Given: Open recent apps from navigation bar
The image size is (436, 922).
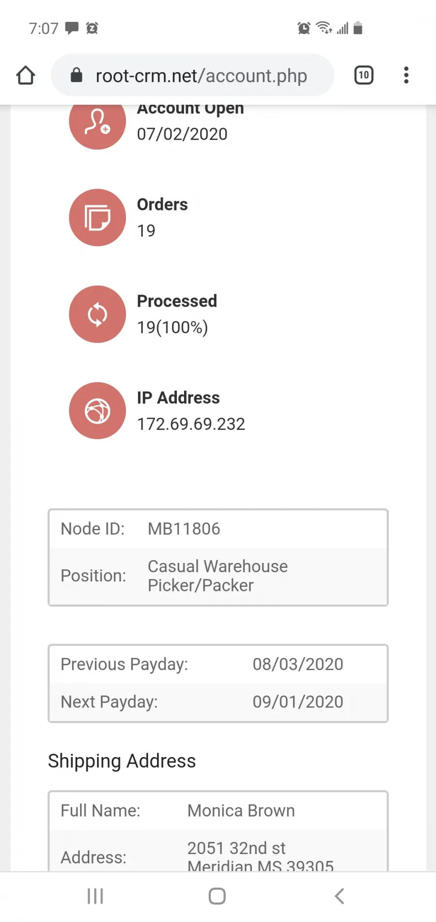Looking at the screenshot, I should tap(95, 896).
